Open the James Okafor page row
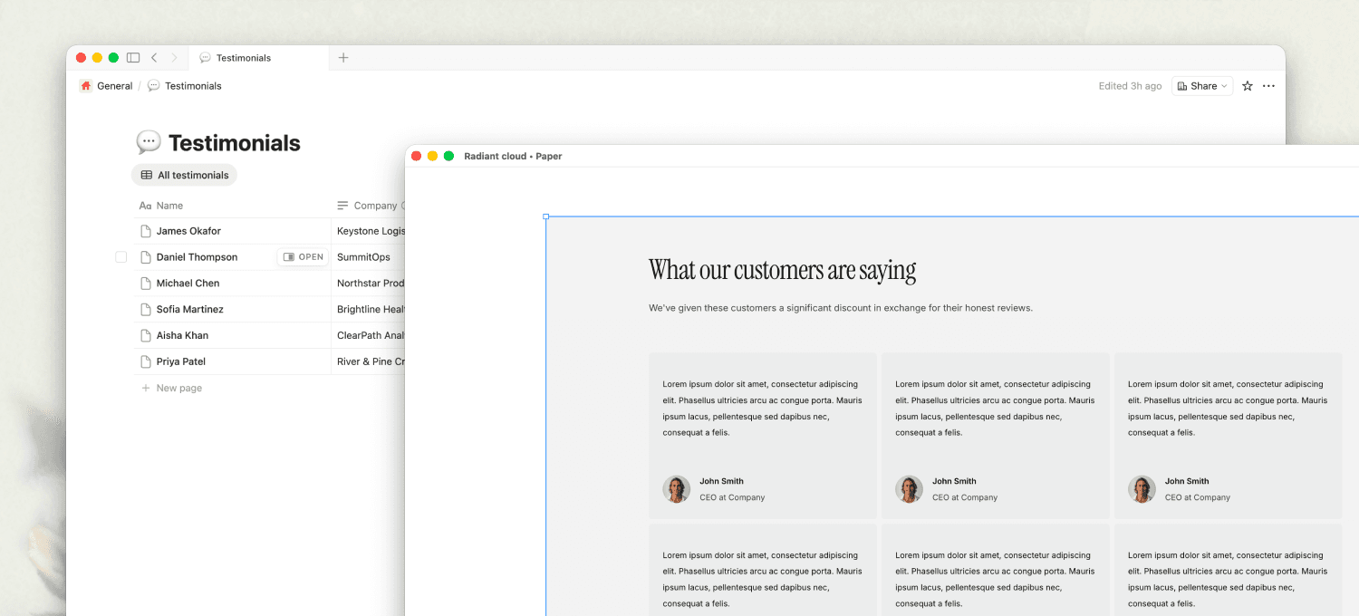Image resolution: width=1359 pixels, height=616 pixels. (x=188, y=231)
